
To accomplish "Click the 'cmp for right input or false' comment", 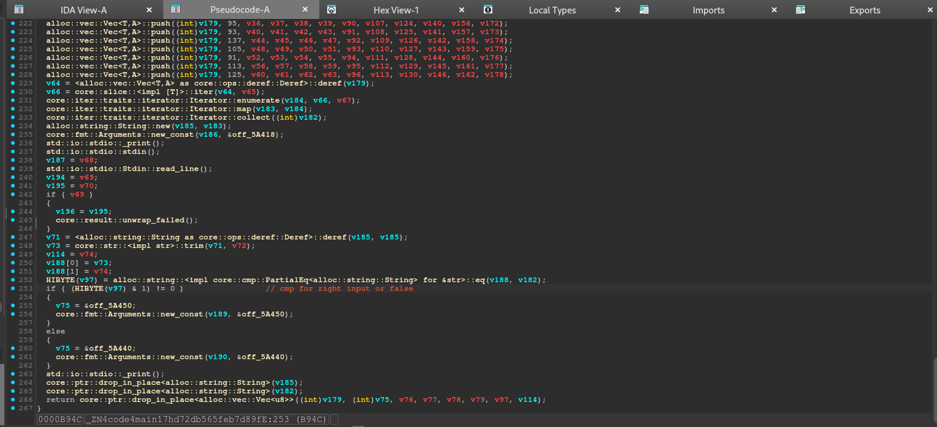I will click(x=339, y=288).
